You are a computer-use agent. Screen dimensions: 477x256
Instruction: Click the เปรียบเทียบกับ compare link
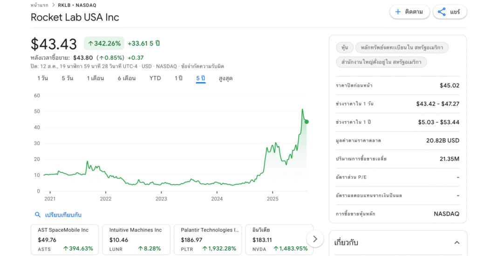63,215
